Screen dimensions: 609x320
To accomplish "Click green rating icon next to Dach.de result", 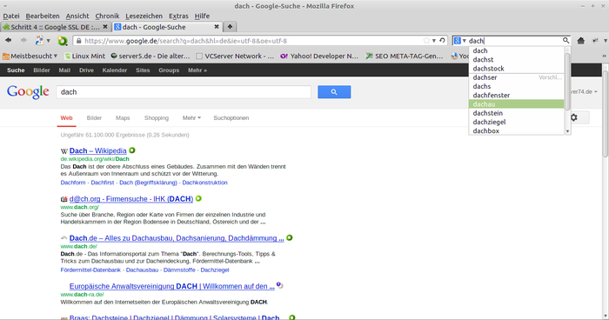I will point(290,237).
